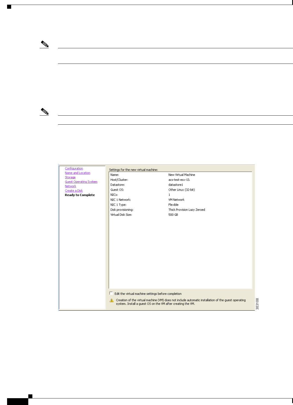Select the Ready to Complete step
This screenshot has width=293, height=405.
[x=80, y=195]
